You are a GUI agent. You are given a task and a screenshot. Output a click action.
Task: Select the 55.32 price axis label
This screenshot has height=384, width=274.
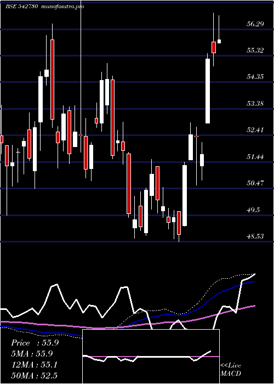click(255, 50)
